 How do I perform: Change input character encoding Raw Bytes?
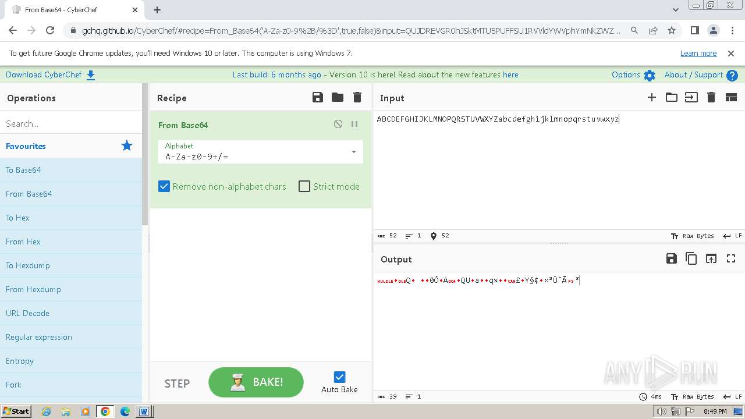(692, 236)
